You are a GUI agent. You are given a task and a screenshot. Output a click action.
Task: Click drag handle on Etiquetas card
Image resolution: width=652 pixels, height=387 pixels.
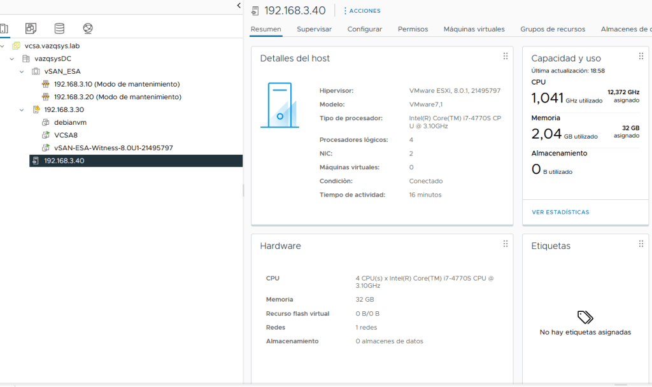pos(641,244)
